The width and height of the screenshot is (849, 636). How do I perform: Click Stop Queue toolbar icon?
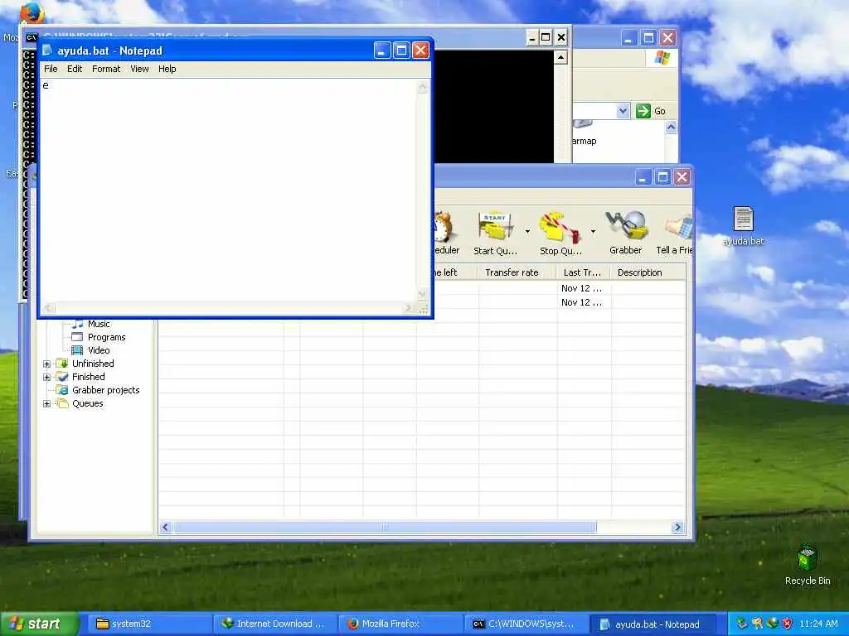click(560, 234)
